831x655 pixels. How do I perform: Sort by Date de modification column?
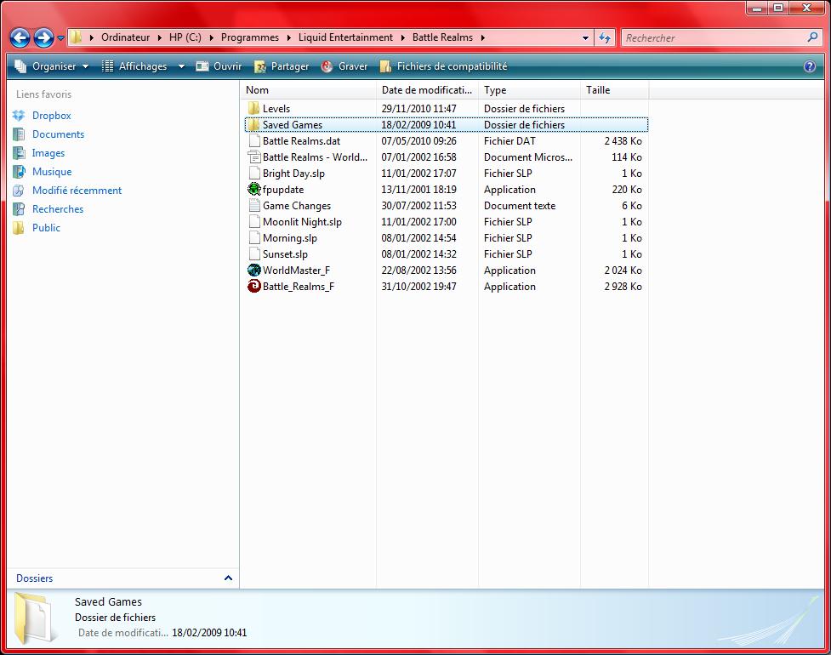[x=427, y=90]
